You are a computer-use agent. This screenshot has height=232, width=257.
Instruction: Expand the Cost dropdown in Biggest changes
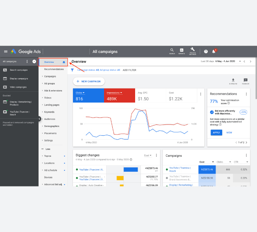click(148, 155)
